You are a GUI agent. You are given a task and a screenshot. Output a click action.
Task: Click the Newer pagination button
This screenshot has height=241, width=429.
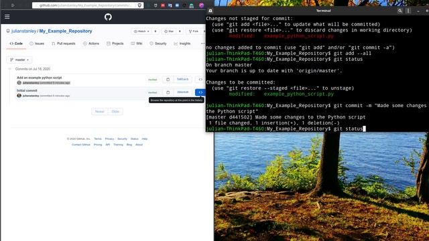click(100, 112)
